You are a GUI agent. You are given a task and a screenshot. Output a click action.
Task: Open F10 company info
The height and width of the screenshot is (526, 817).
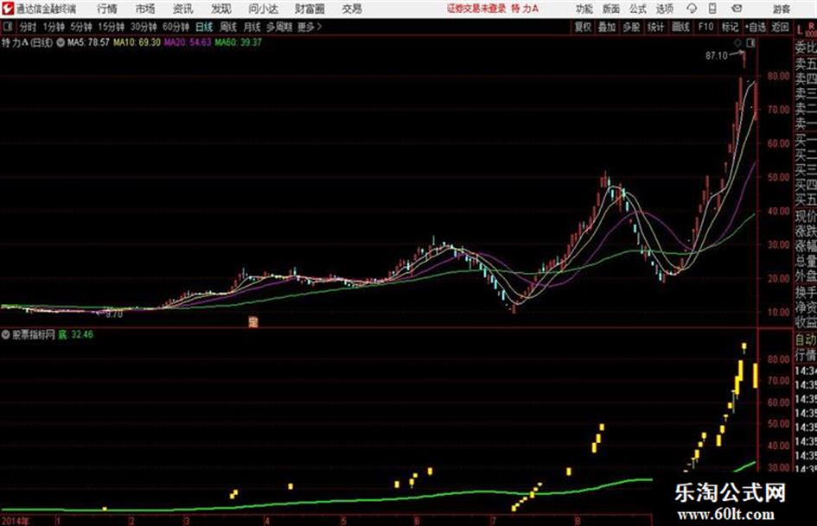pyautogui.click(x=705, y=27)
